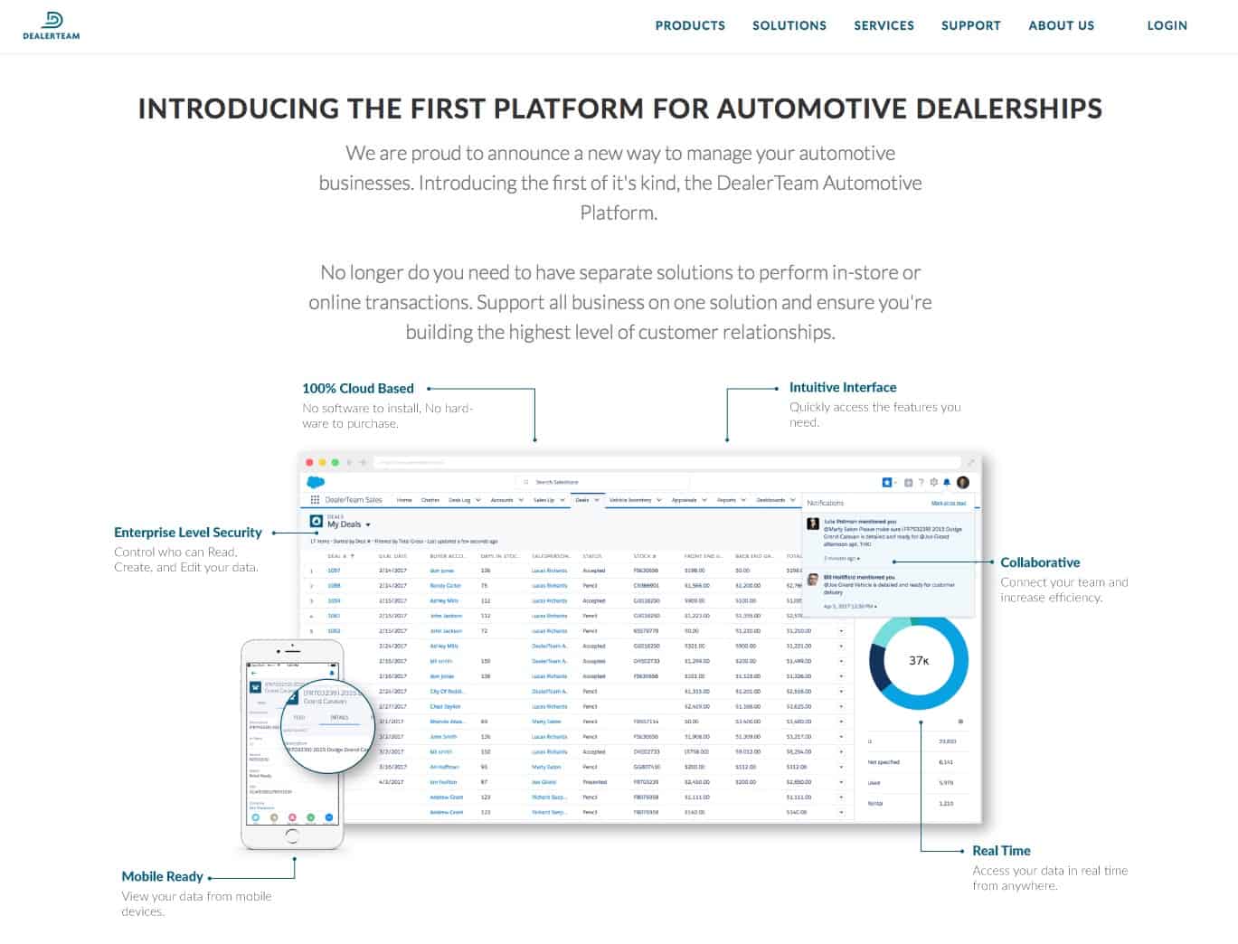This screenshot has height=944, width=1238.
Task: Open the ABOUT US menu
Action: [1061, 25]
